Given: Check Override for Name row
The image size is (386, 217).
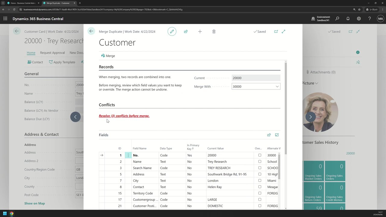Looking at the screenshot, I should pyautogui.click(x=260, y=162).
